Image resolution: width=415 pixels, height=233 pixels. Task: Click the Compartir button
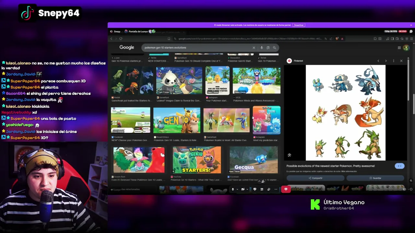click(315, 178)
